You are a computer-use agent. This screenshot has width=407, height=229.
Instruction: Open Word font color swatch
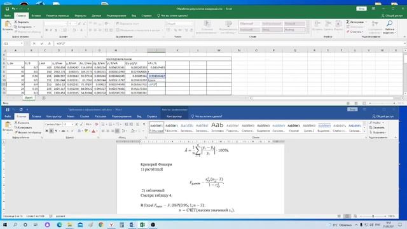point(93,131)
